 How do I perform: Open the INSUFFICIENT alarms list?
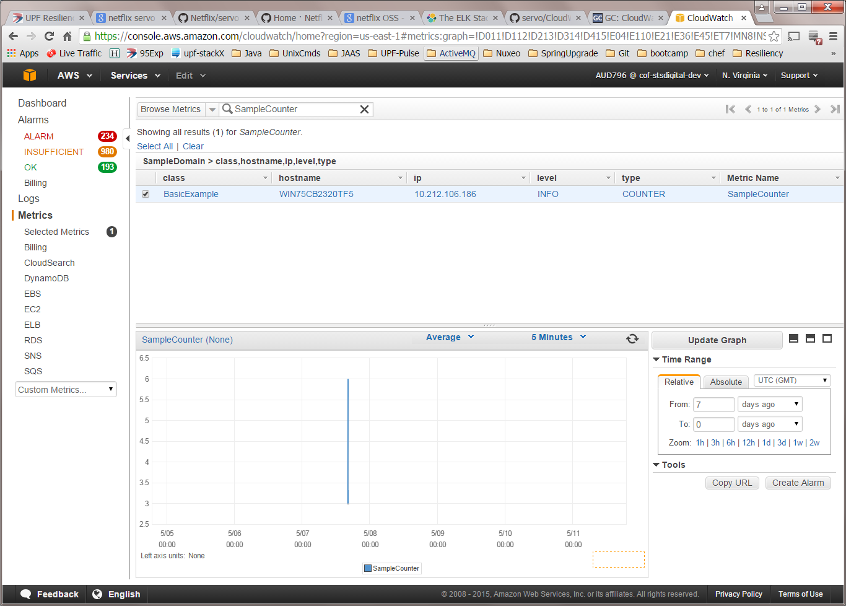54,152
